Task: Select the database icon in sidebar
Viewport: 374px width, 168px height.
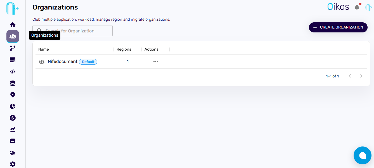Action: 13,83
